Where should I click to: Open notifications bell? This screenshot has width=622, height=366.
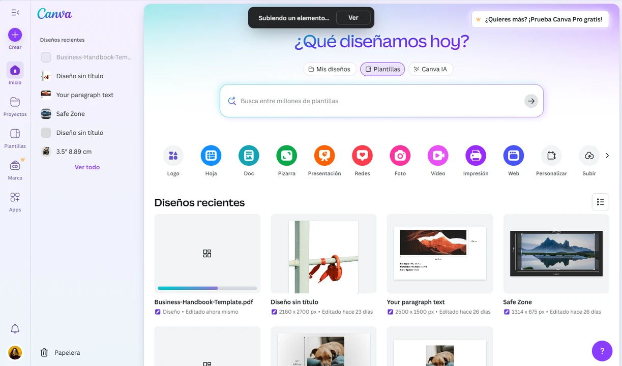pyautogui.click(x=15, y=329)
